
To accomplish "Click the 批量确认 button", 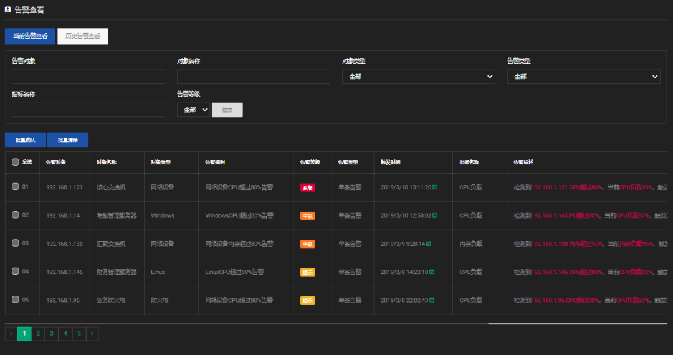I will 26,140.
